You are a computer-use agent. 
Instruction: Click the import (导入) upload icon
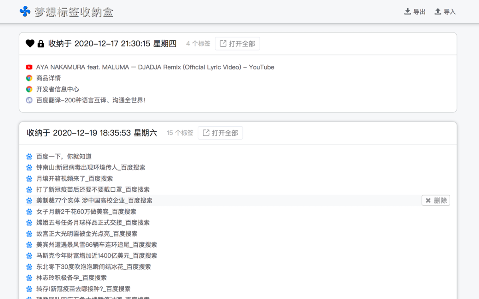[x=438, y=12]
